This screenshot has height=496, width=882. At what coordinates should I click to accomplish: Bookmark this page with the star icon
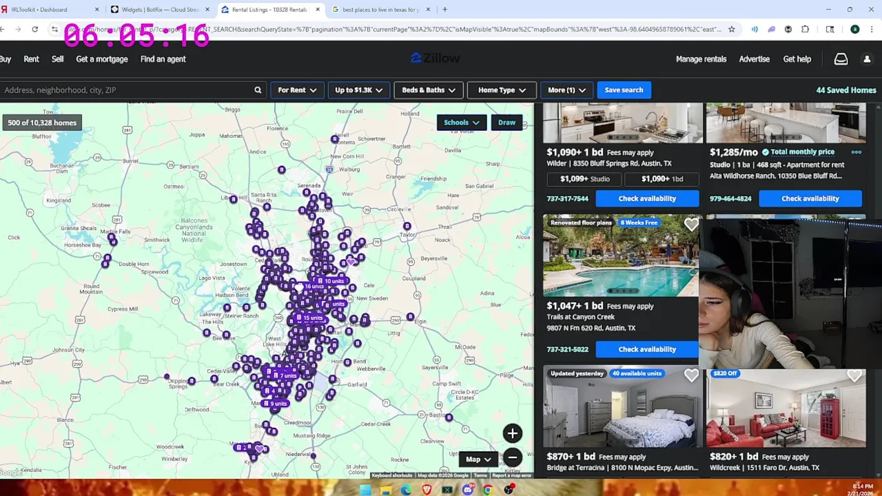click(731, 29)
